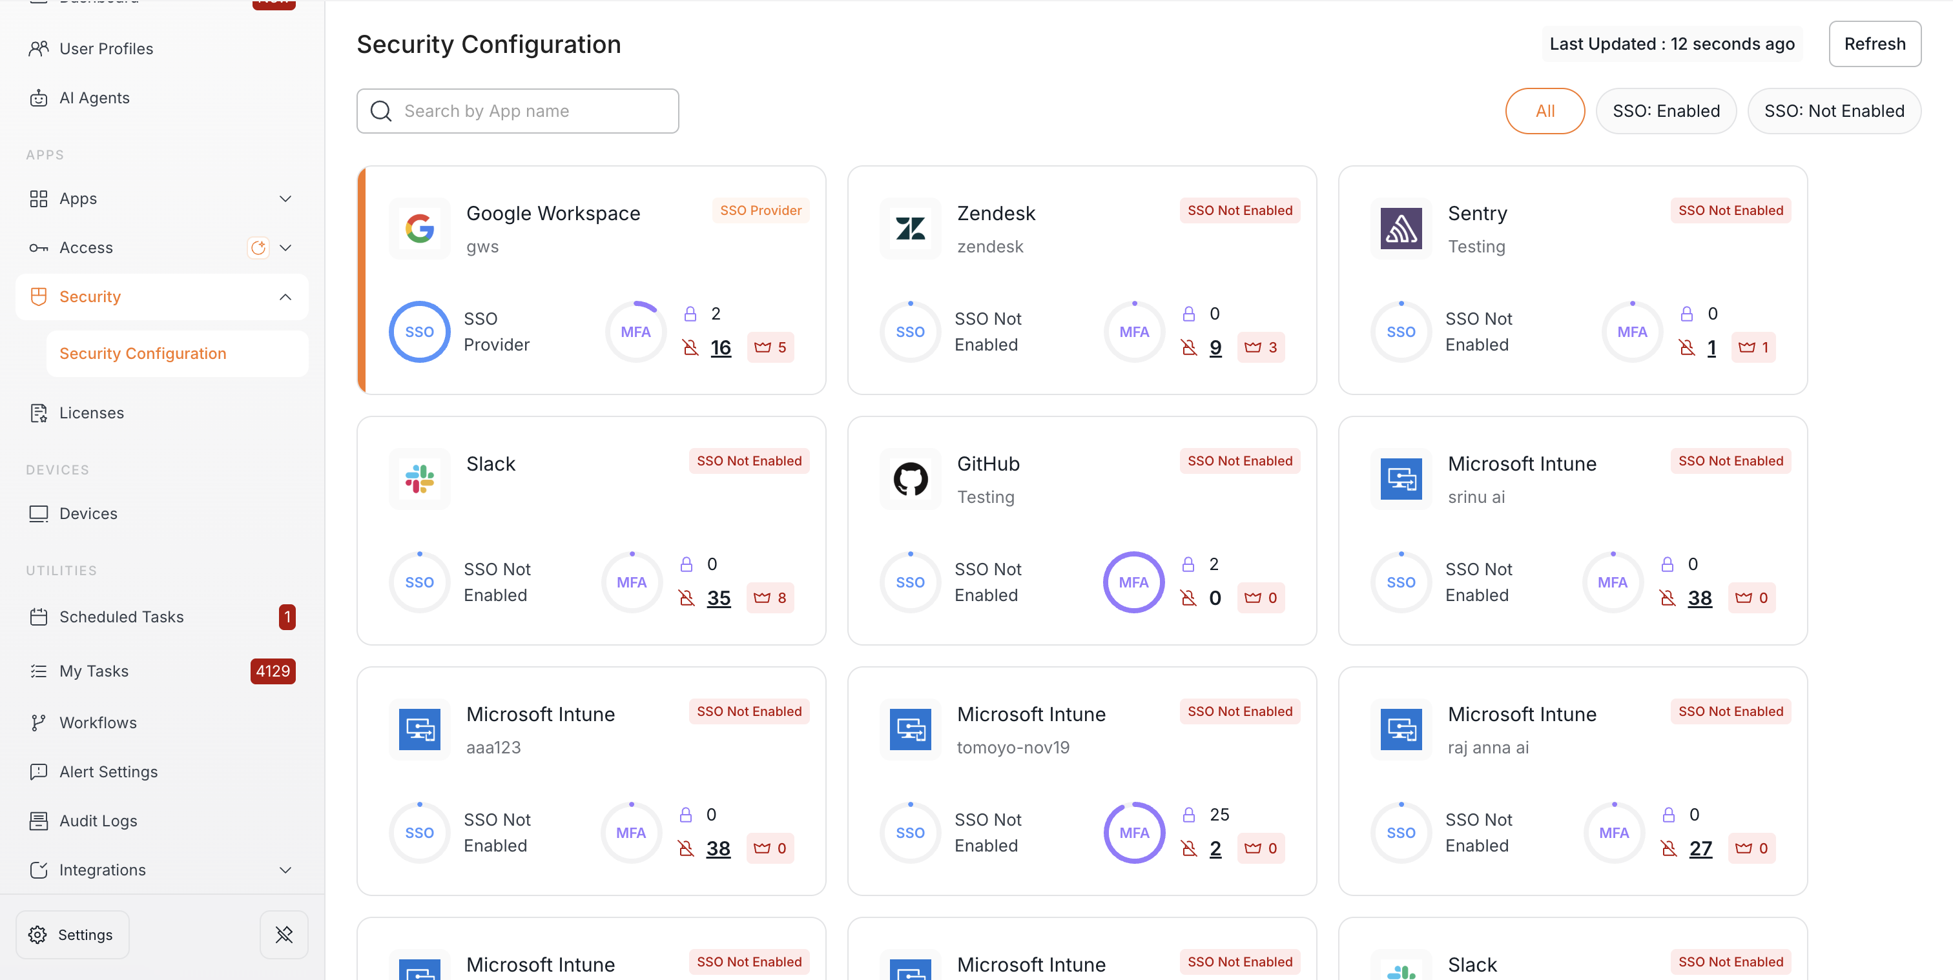Click the tomoyo-nov19 MFA ring
The image size is (1953, 980).
1134,833
